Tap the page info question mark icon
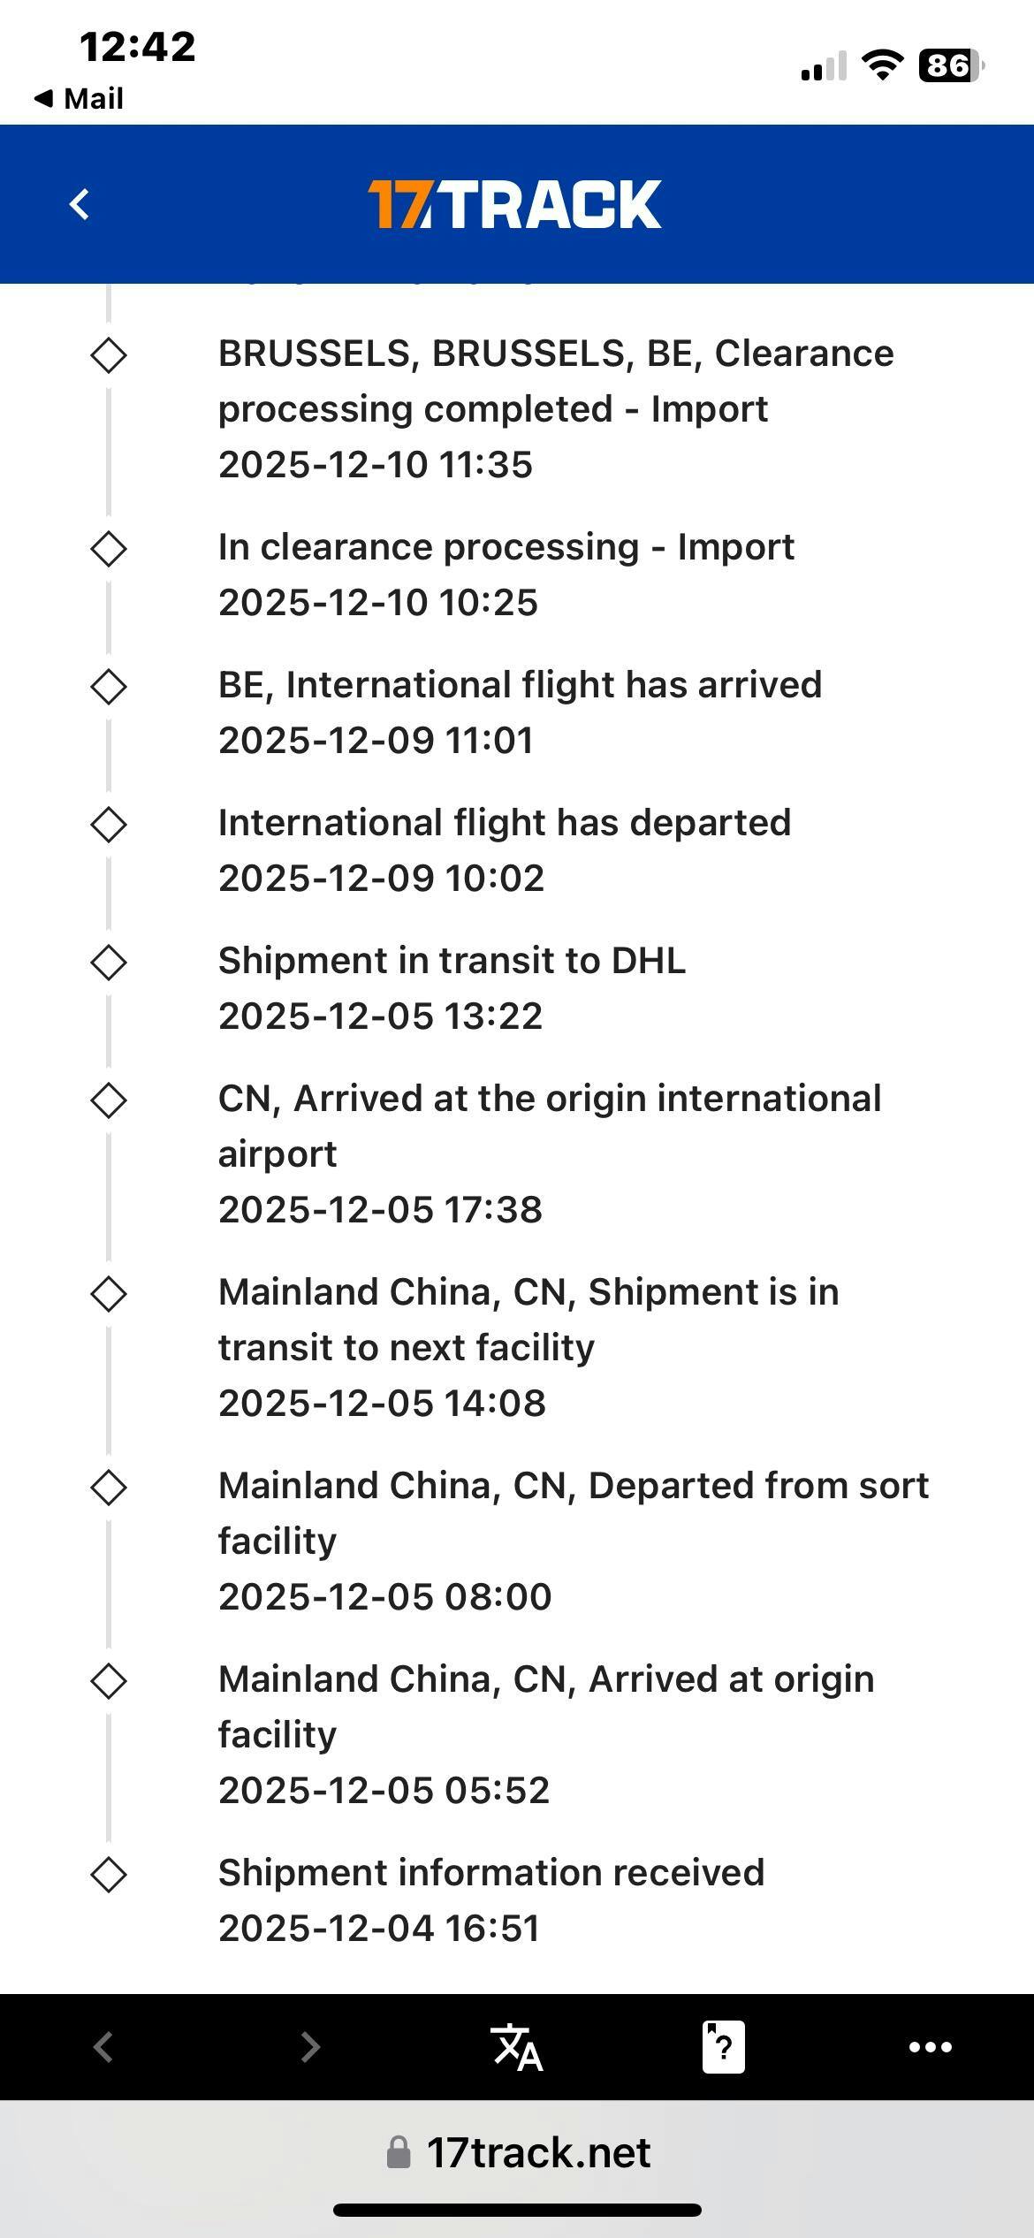Viewport: 1034px width, 2238px height. click(723, 2047)
